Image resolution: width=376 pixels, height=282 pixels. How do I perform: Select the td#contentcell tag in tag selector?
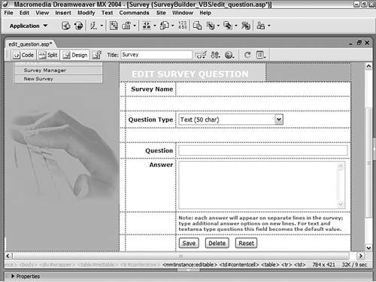[239, 265]
